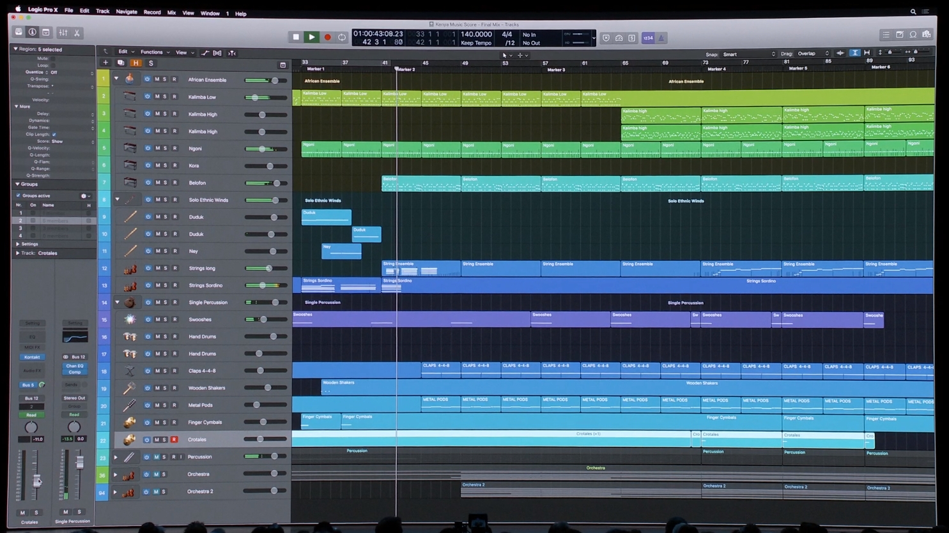Click the African Ensemble track icon
The width and height of the screenshot is (949, 533).
coord(130,79)
